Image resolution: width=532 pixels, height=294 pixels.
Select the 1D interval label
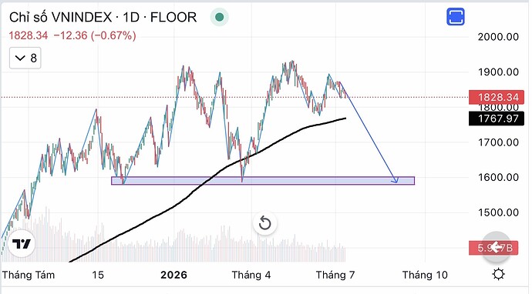pos(131,17)
